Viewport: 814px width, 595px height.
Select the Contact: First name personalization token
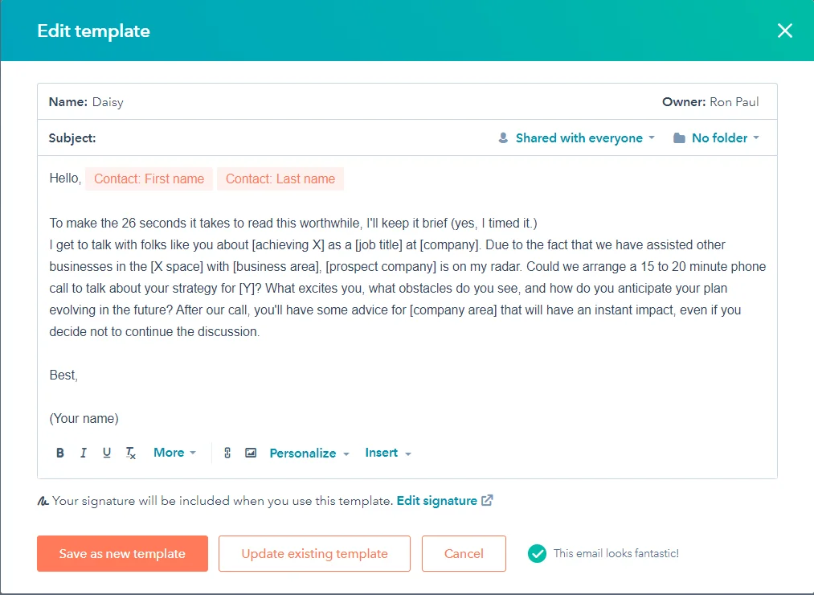(x=149, y=178)
